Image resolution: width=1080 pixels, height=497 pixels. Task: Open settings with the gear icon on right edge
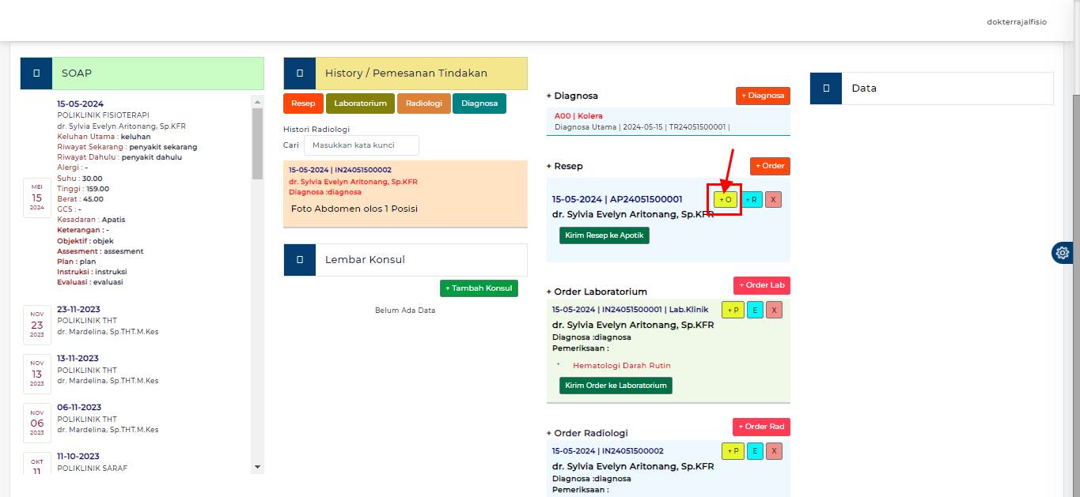coord(1063,253)
